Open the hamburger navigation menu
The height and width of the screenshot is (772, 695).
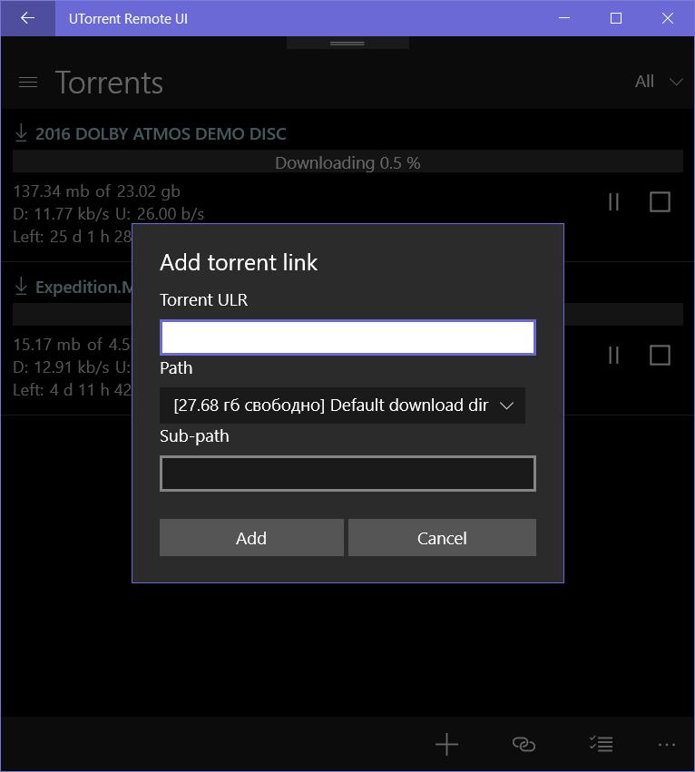(x=28, y=83)
